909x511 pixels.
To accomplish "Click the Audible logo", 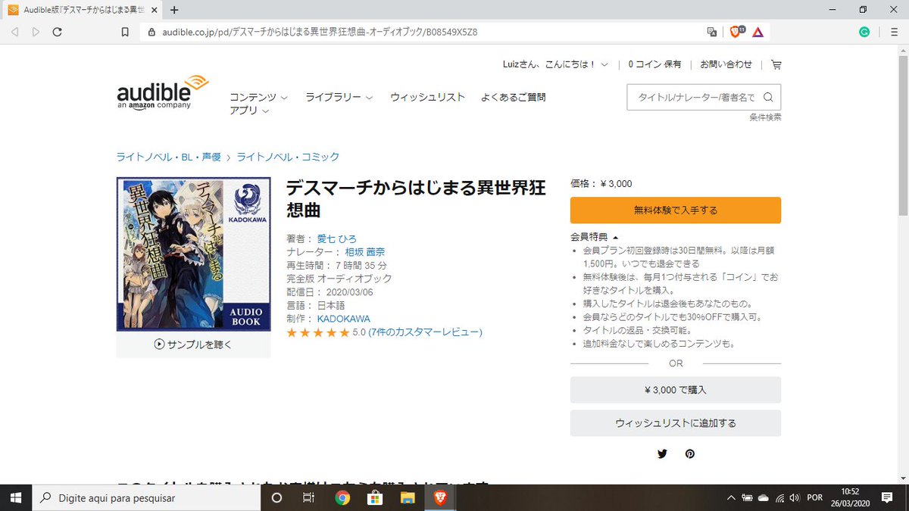I will pyautogui.click(x=162, y=92).
